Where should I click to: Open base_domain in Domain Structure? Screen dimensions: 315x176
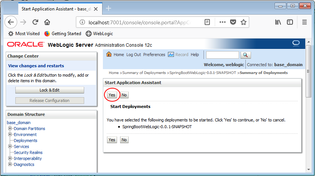click(x=19, y=123)
